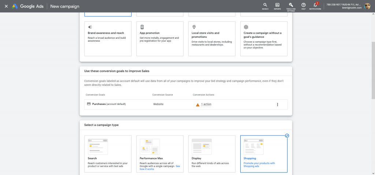Click the Search campaign thumbnail illustration
375x175 pixels.
[x=97, y=147]
